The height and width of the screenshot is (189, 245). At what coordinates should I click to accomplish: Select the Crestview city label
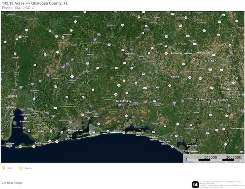pos(124,101)
